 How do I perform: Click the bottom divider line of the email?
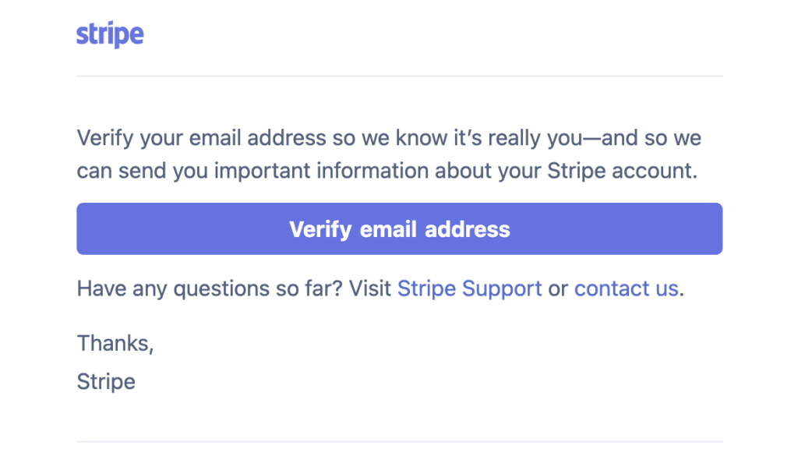(399, 442)
